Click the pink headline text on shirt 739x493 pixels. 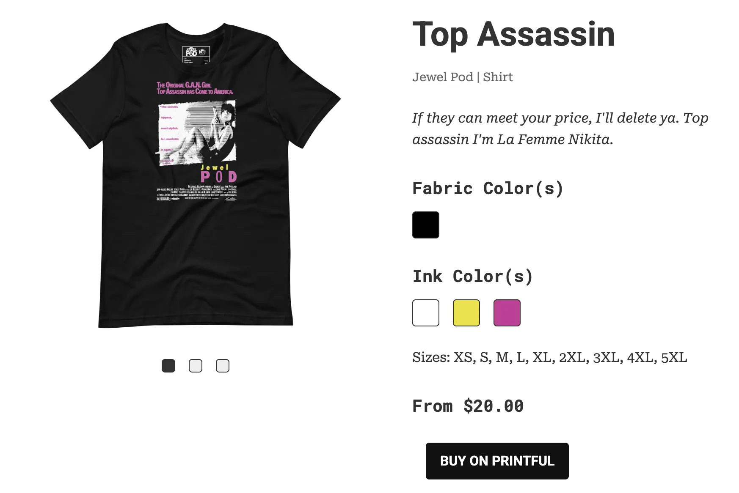[x=195, y=88]
